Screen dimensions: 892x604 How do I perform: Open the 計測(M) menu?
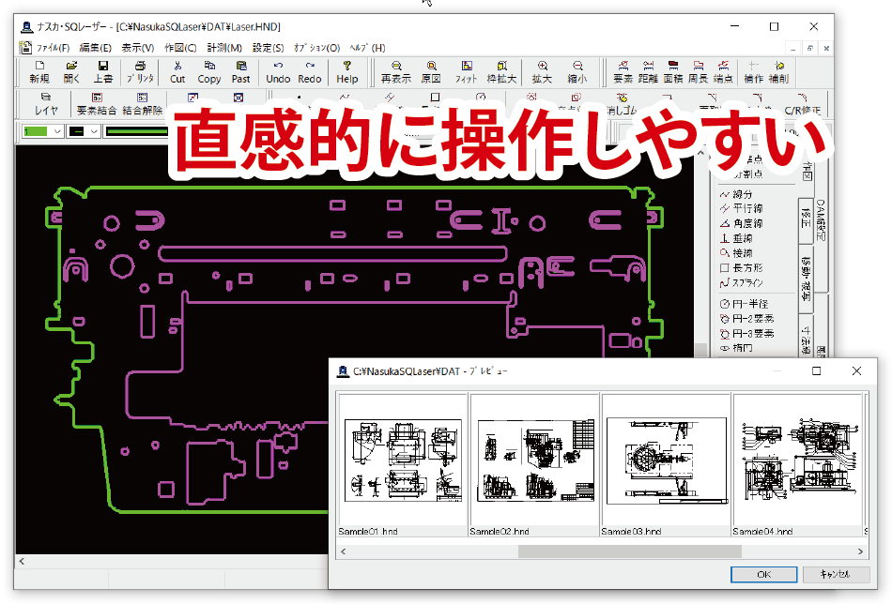224,48
